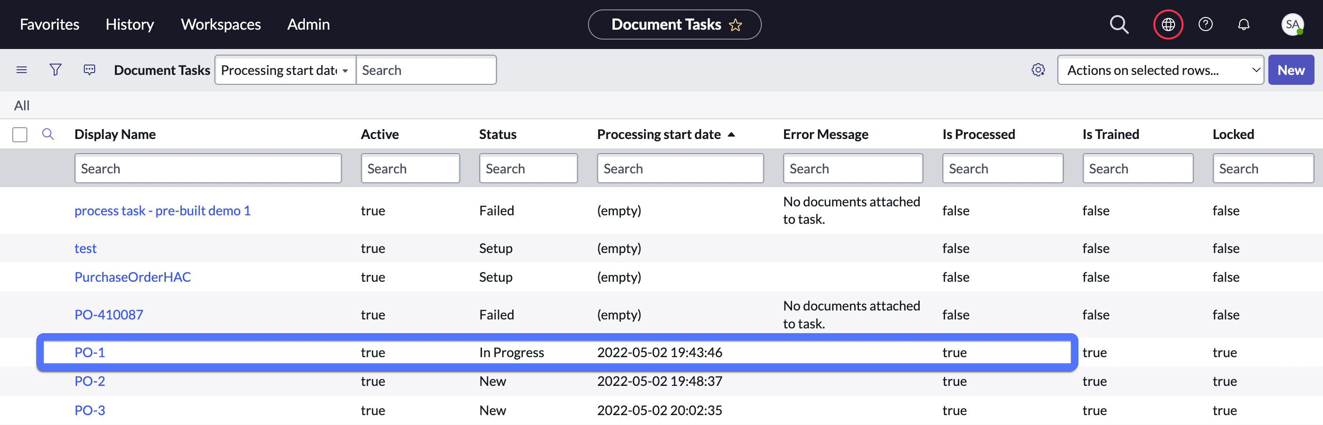This screenshot has width=1323, height=425.
Task: Focus the Is Processed column search box
Action: (1003, 168)
